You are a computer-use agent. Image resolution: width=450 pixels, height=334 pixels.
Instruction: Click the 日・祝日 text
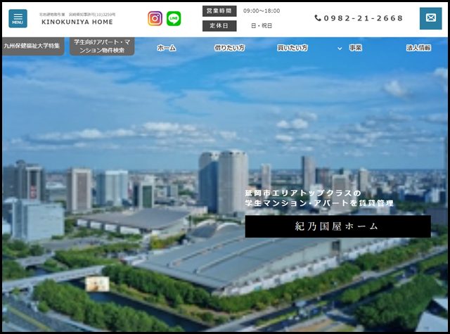point(262,26)
